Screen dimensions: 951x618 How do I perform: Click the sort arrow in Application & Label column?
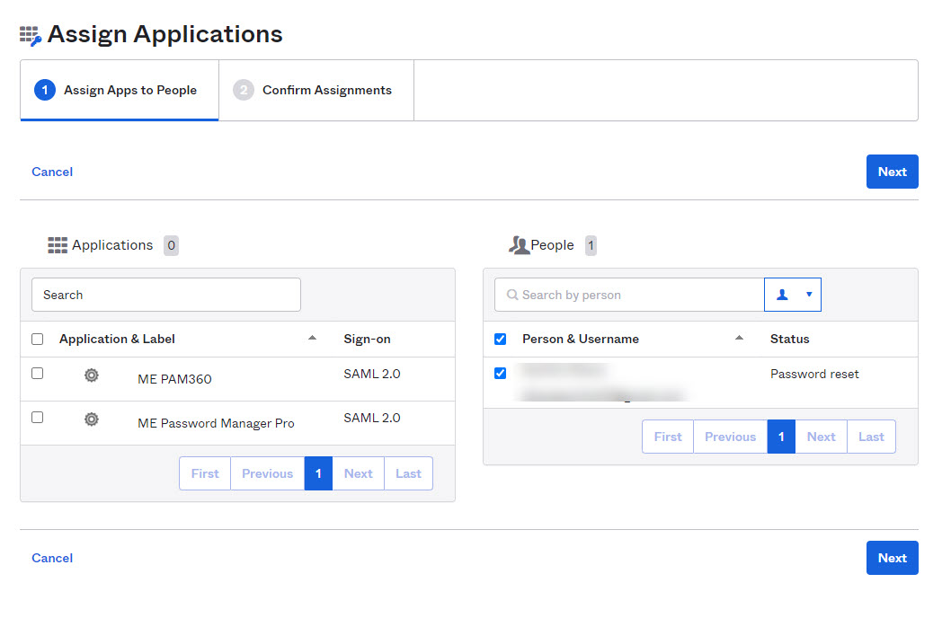coord(312,339)
